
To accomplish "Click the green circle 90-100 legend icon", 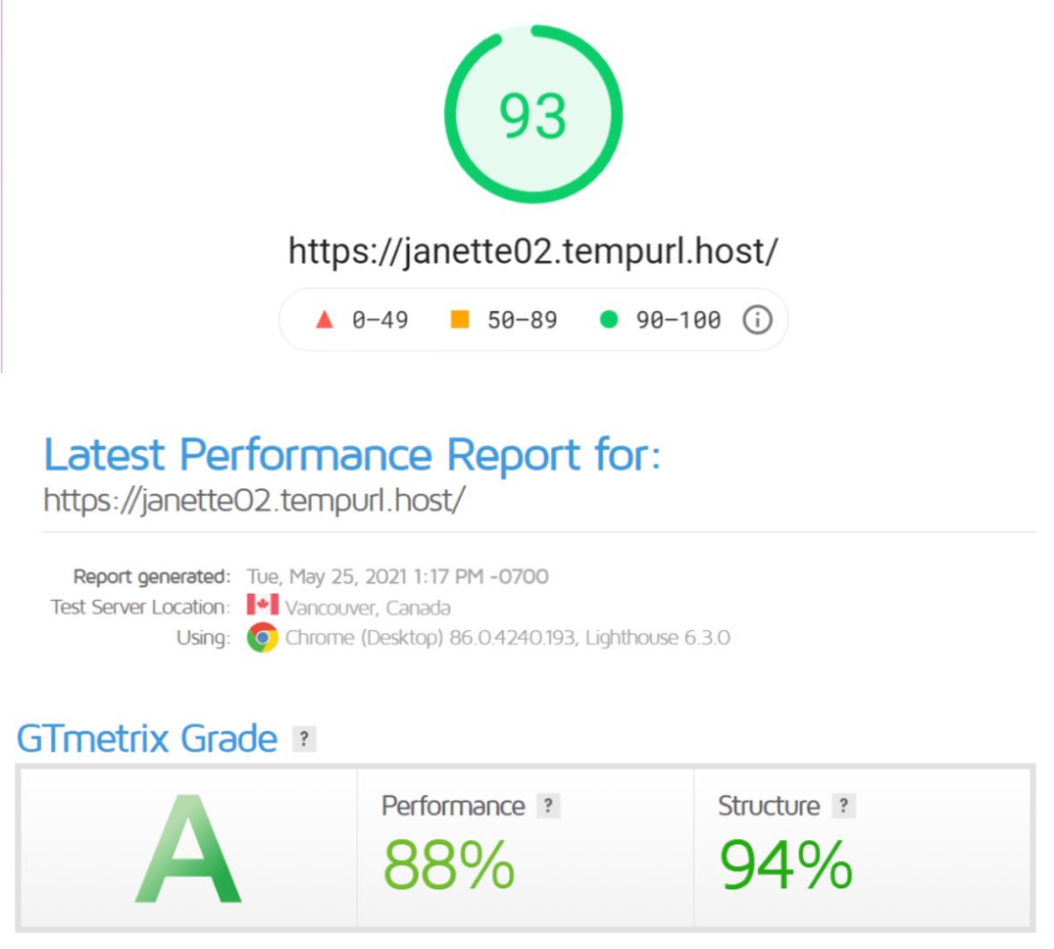I will [608, 320].
